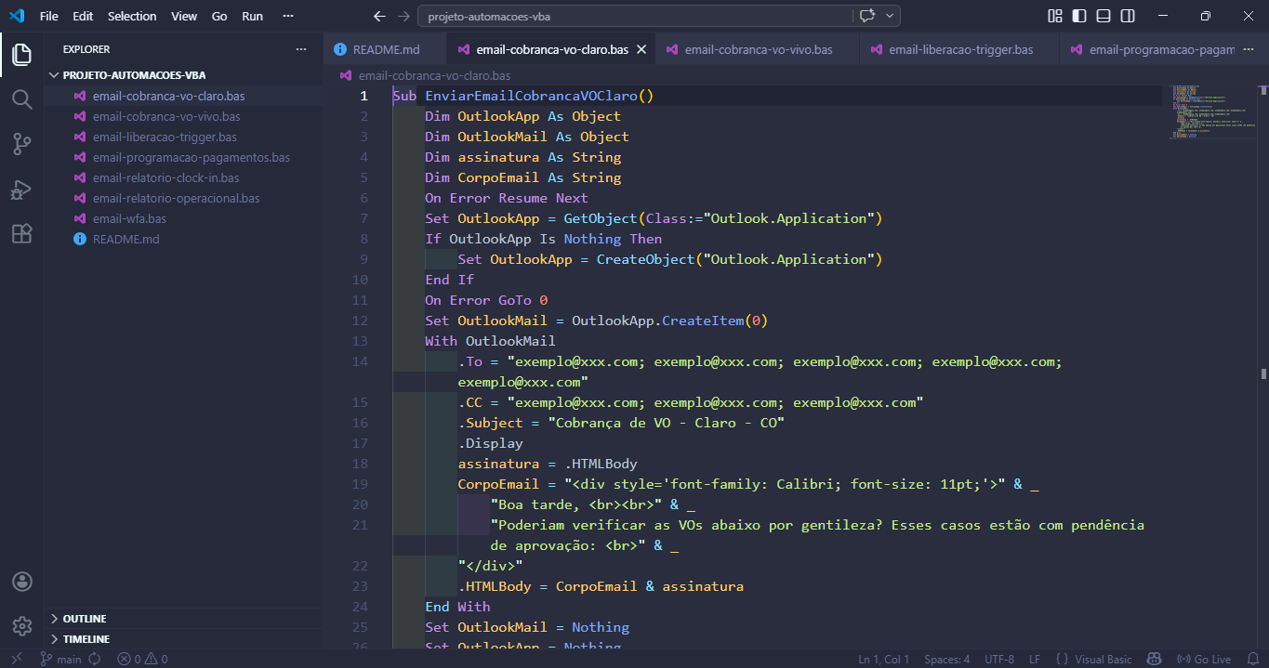Click the navigate back arrow

378,16
